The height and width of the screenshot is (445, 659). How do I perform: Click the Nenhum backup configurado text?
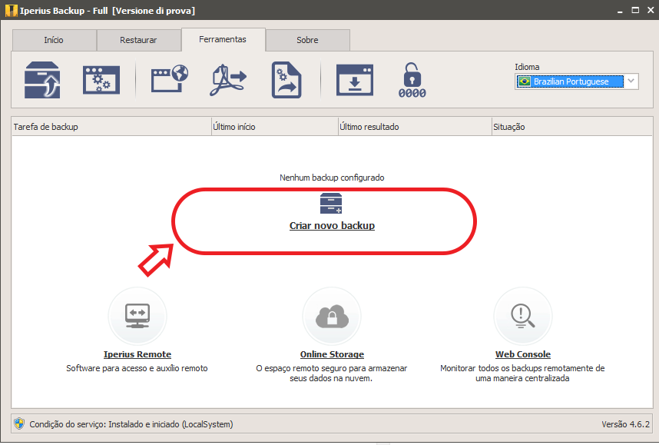pyautogui.click(x=332, y=178)
